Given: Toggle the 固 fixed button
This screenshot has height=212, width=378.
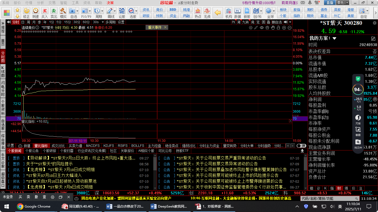Looking at the screenshot, I should pyautogui.click(x=263, y=22).
